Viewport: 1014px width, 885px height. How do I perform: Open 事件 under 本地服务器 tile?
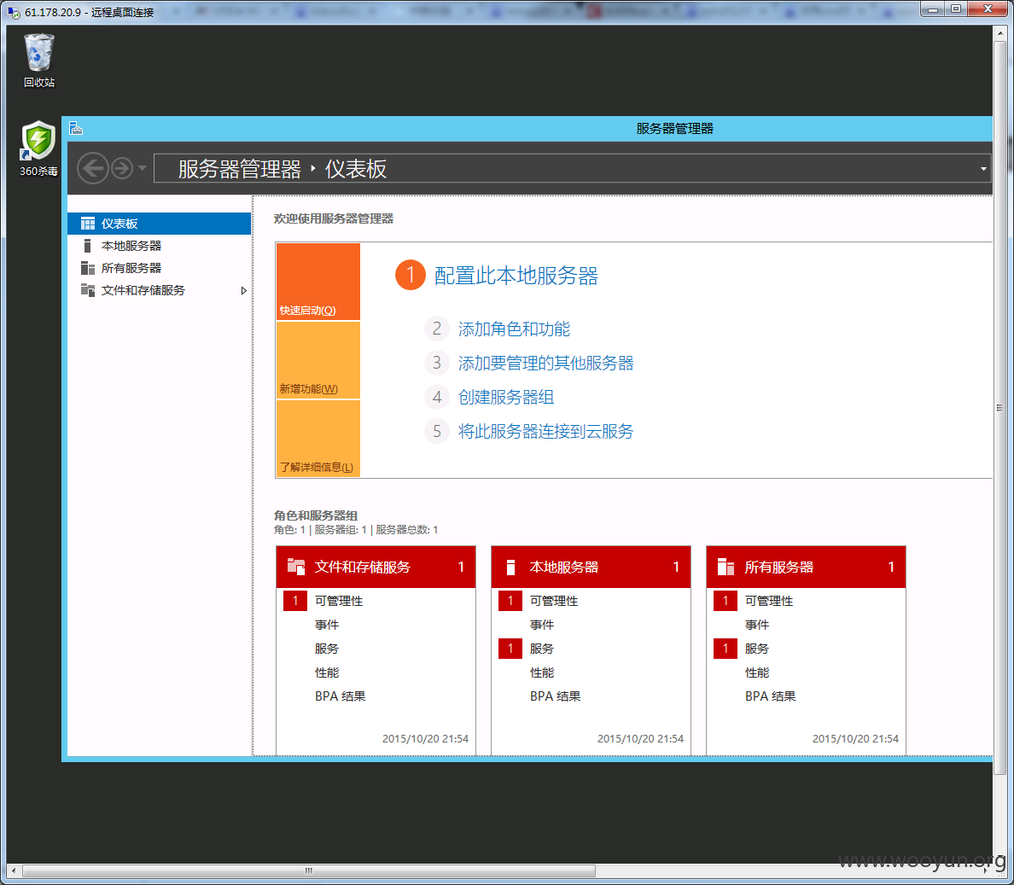pyautogui.click(x=542, y=625)
